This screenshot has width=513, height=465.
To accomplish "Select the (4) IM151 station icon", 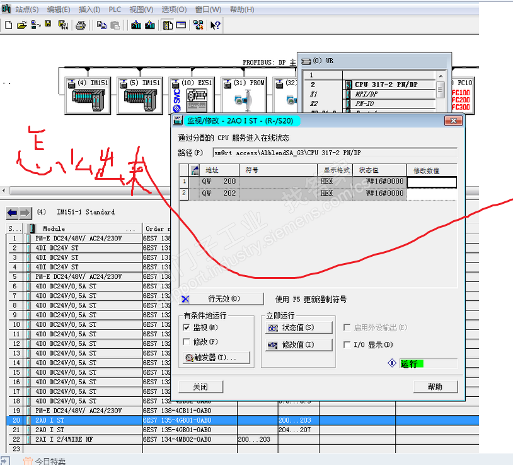I will click(88, 96).
